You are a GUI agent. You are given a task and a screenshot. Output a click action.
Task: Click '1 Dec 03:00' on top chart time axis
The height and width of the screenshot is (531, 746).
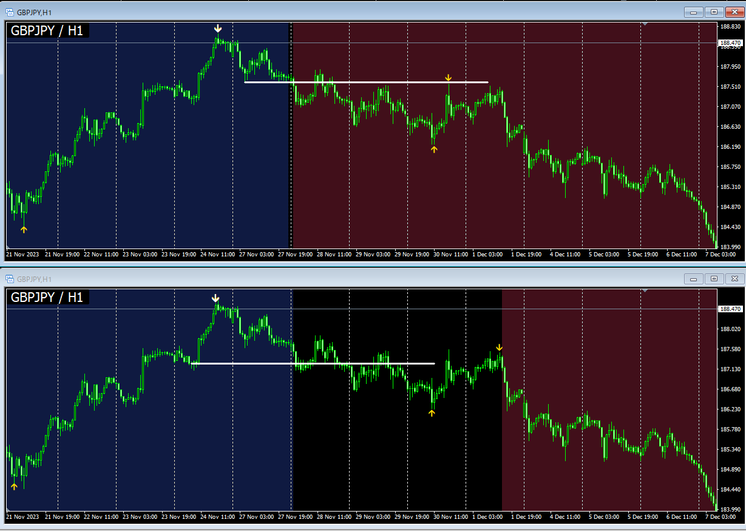[x=487, y=254]
